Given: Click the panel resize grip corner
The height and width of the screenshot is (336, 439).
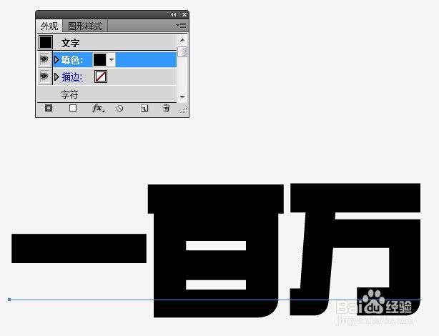Looking at the screenshot, I should point(184,110).
